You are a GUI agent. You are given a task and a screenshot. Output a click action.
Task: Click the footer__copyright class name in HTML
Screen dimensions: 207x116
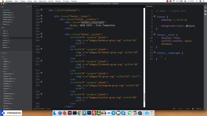pyautogui.click(x=93, y=22)
